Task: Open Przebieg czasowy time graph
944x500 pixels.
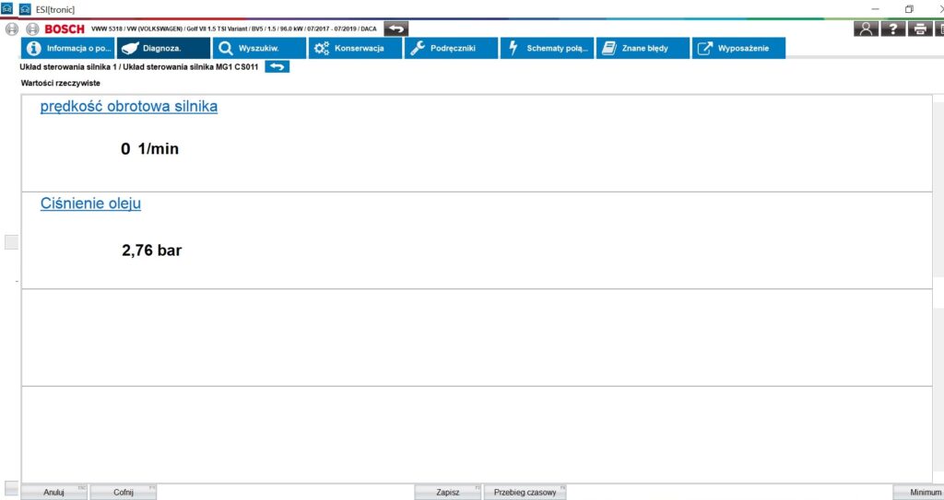Action: tap(525, 493)
